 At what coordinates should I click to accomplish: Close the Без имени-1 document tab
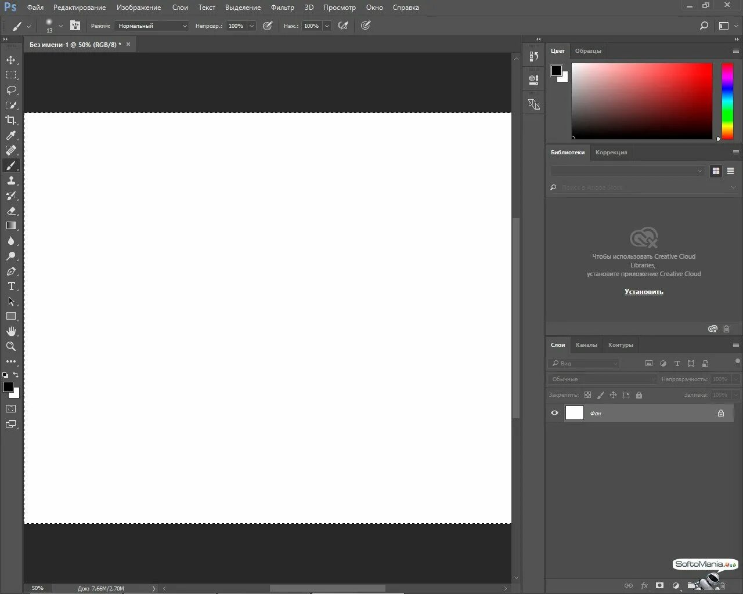[x=128, y=44]
